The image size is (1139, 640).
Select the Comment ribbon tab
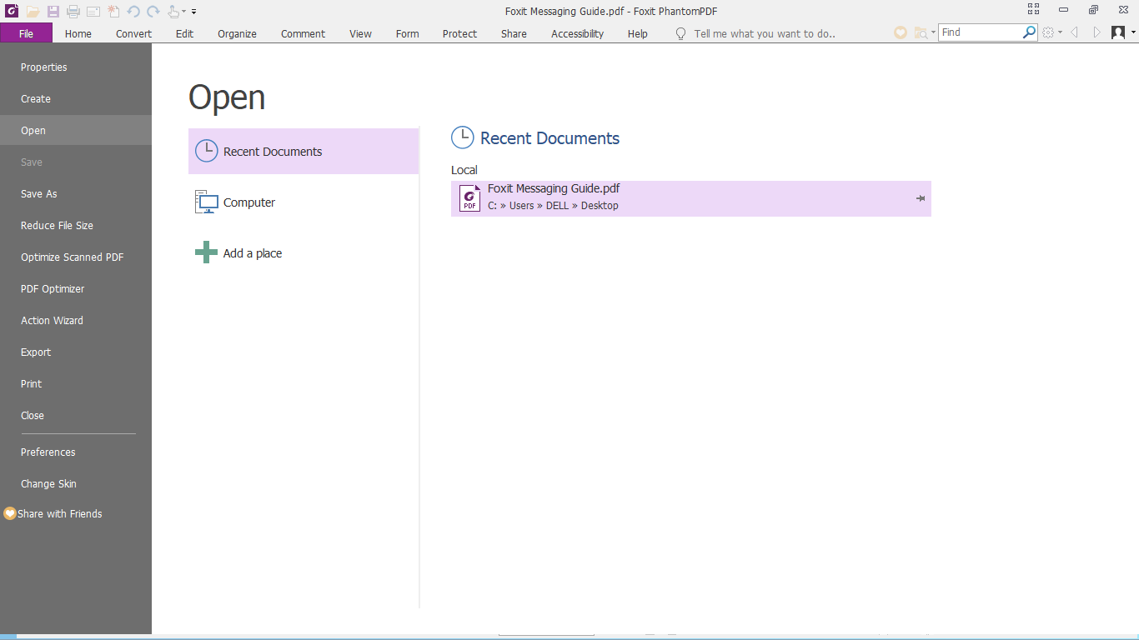point(304,33)
